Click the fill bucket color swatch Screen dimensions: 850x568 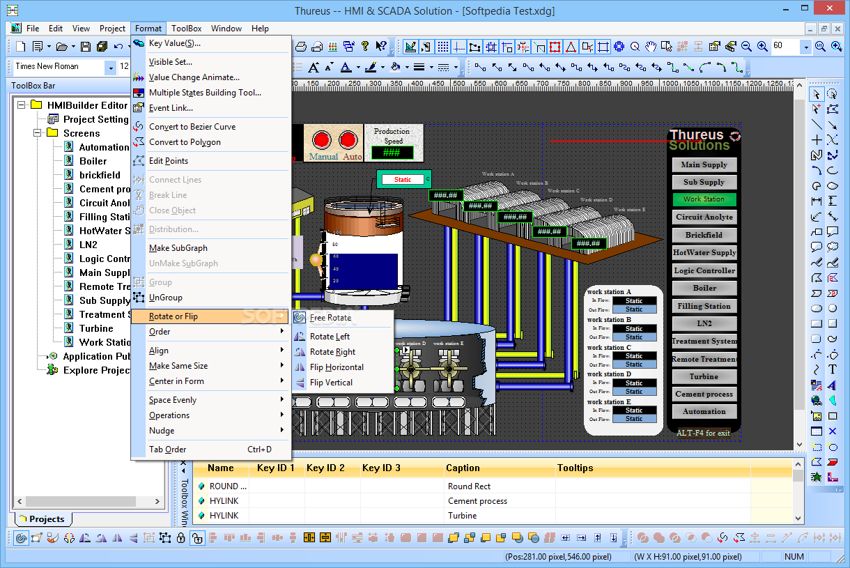pyautogui.click(x=395, y=68)
